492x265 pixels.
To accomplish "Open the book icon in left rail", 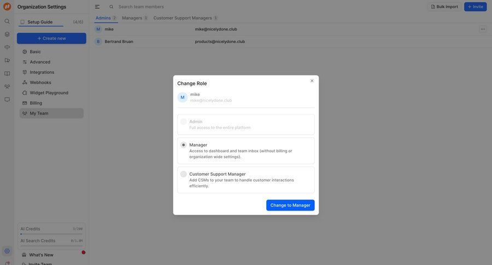I will 7,73.
